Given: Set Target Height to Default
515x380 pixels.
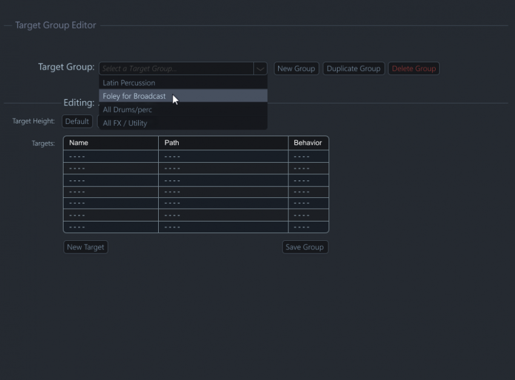Looking at the screenshot, I should (77, 121).
